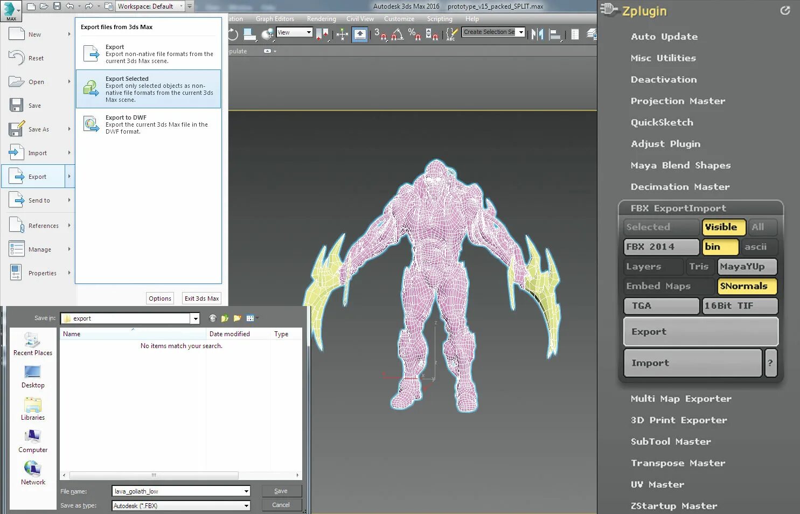
Task: Open the Scripting menu
Action: click(440, 19)
